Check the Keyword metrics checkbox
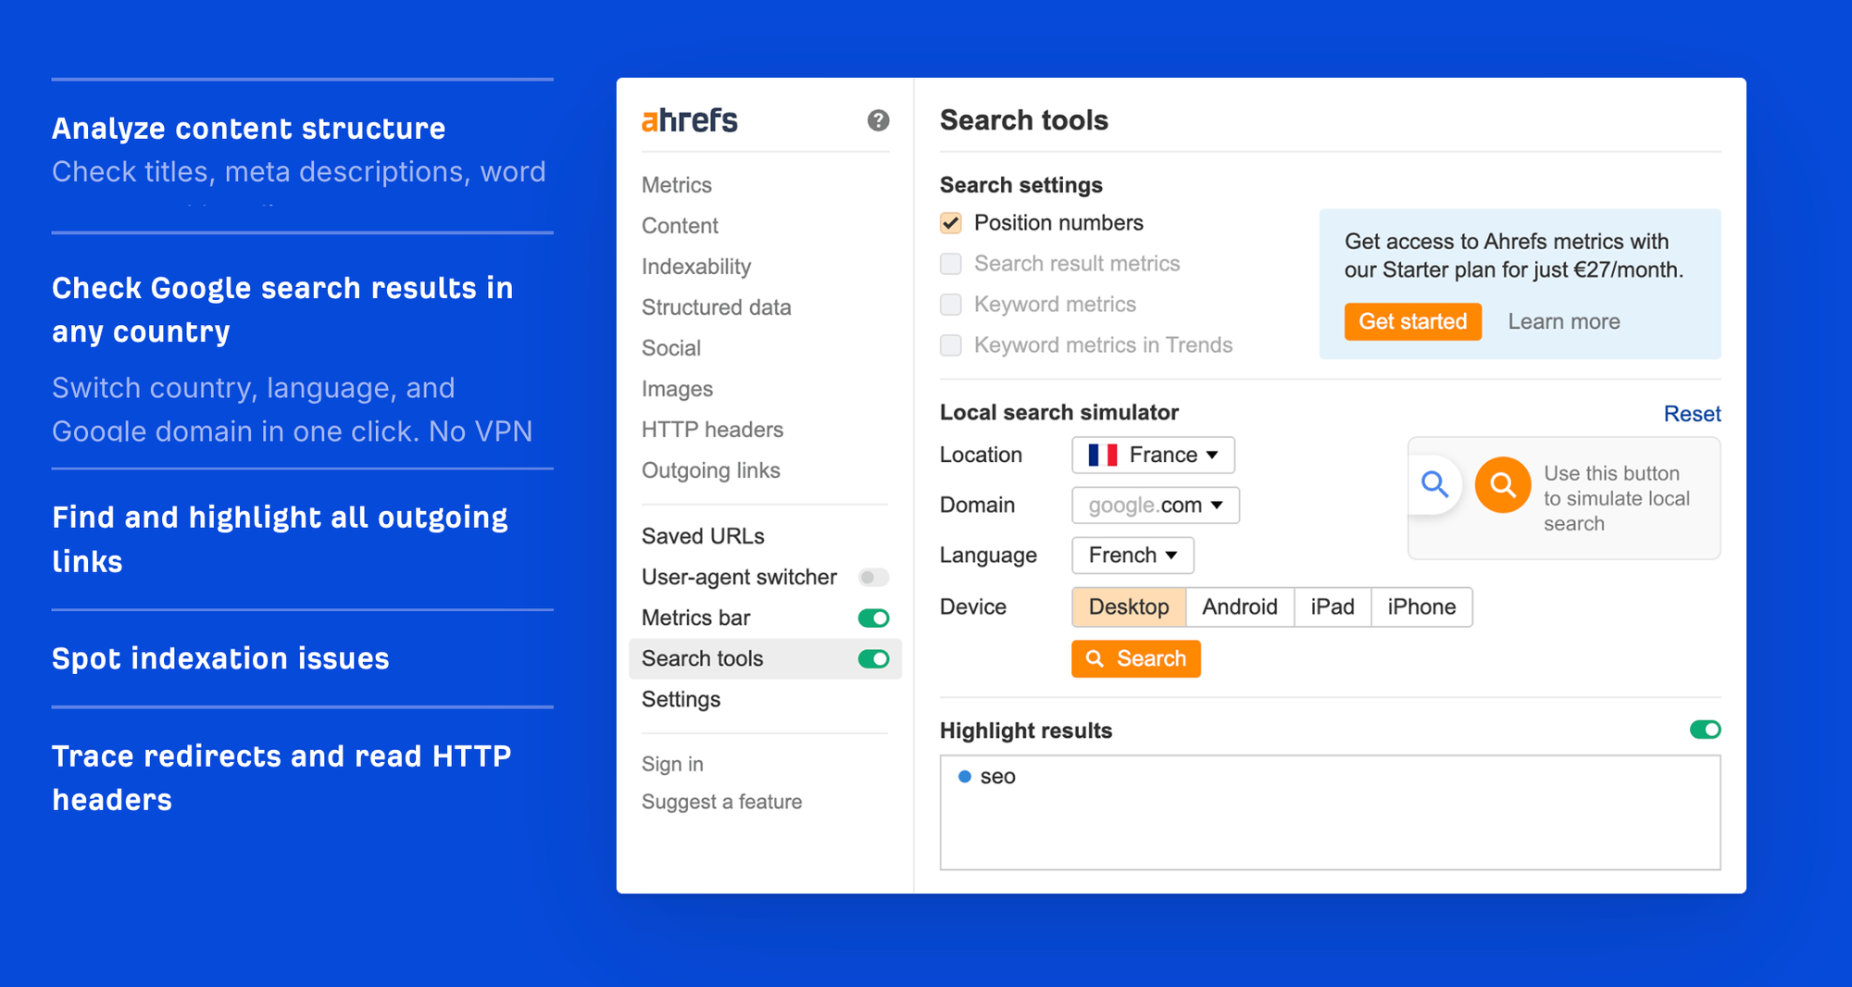The width and height of the screenshot is (1852, 987). 950,305
